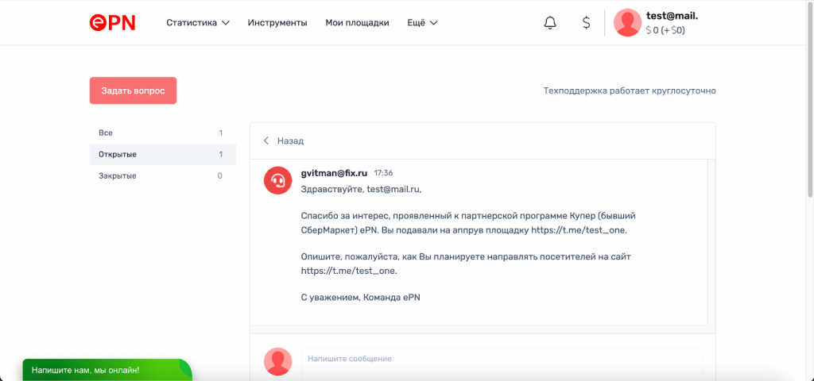The width and height of the screenshot is (814, 381).
Task: Select the Закрытые tickets filter
Action: pos(162,175)
